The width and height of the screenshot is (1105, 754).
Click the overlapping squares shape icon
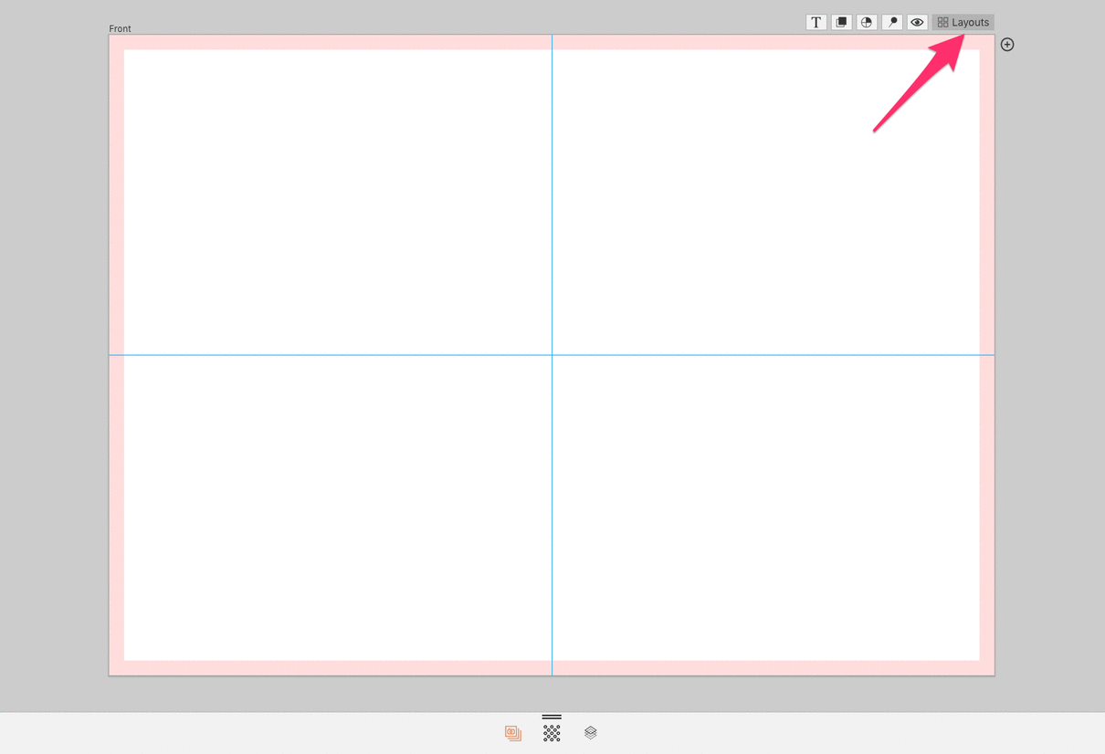(x=841, y=22)
